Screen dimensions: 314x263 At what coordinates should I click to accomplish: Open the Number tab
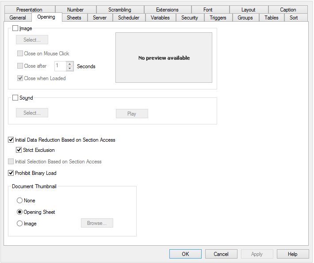click(x=75, y=10)
